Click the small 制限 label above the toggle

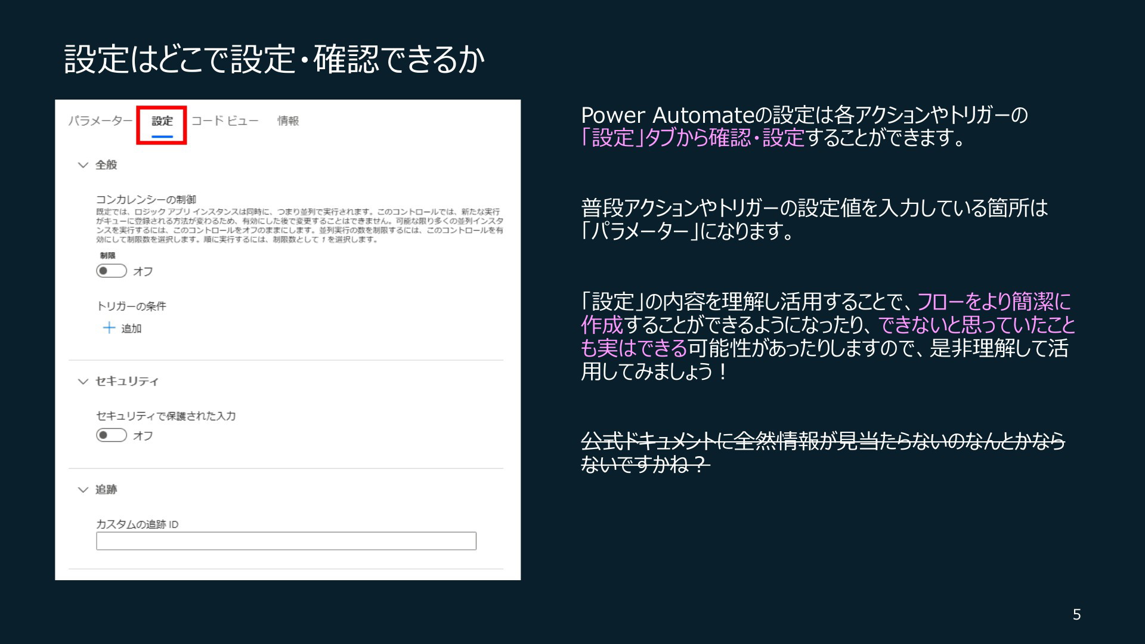108,255
